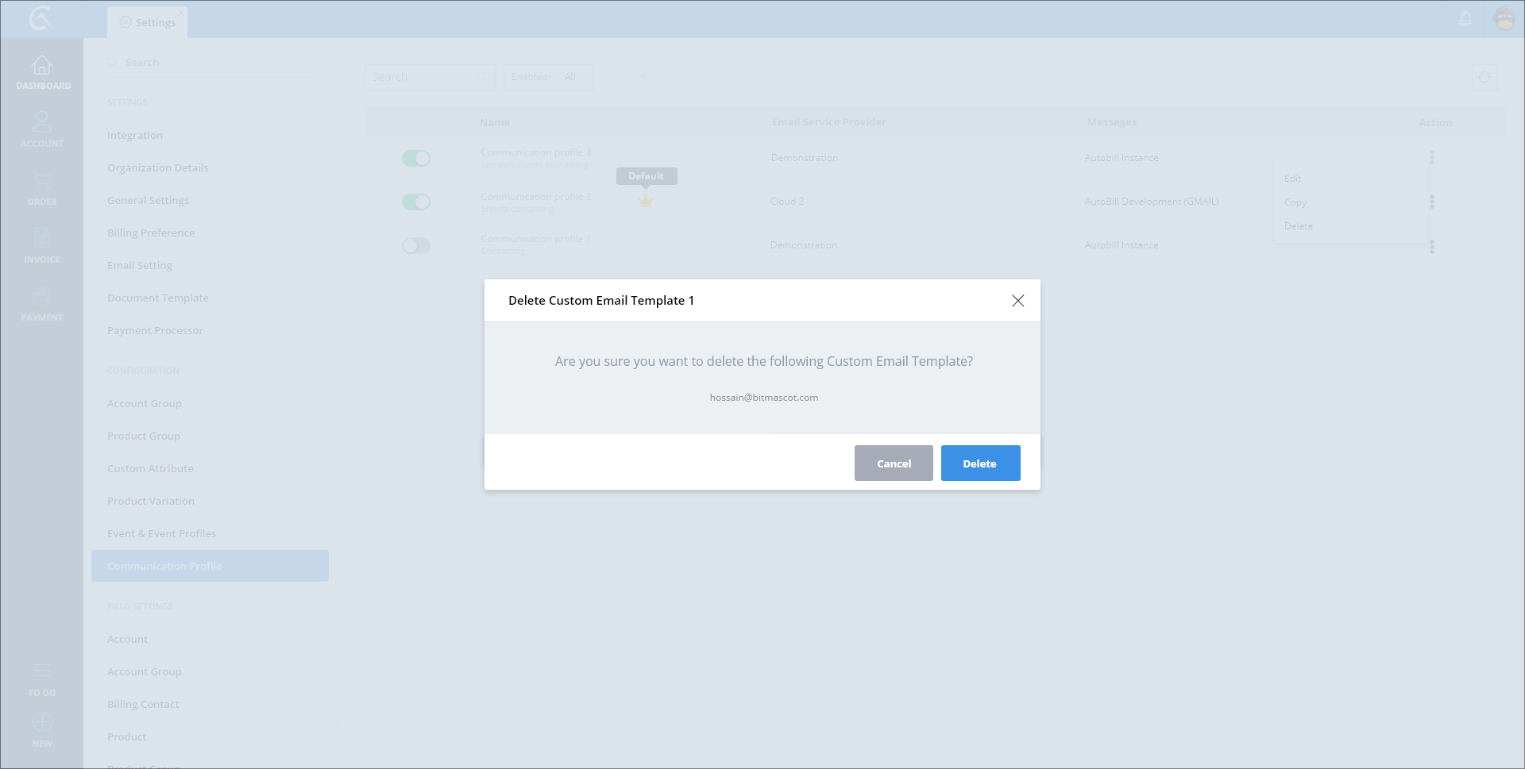Enable the Communication profile 1 toggle
Screen dimensions: 1525x769
[415, 246]
